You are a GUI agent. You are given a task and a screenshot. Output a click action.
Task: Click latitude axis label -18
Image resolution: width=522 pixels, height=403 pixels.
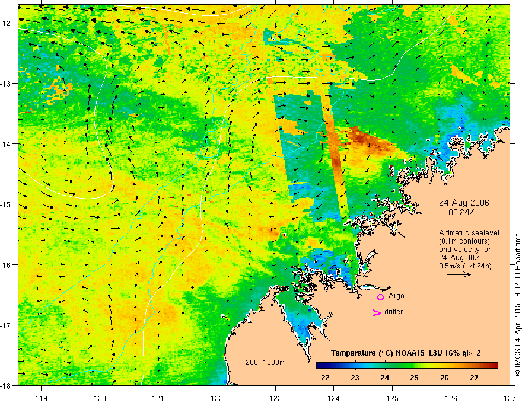click(x=7, y=386)
